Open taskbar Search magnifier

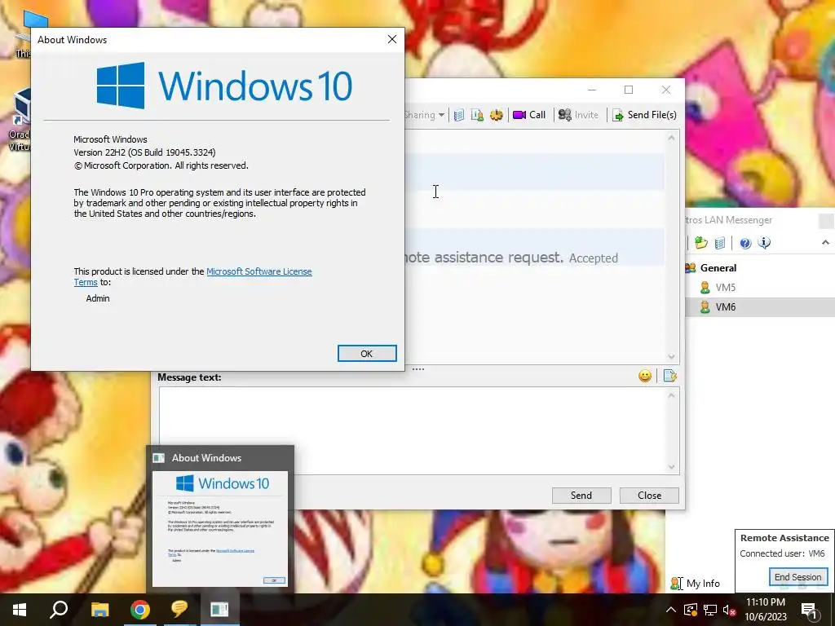(x=59, y=610)
